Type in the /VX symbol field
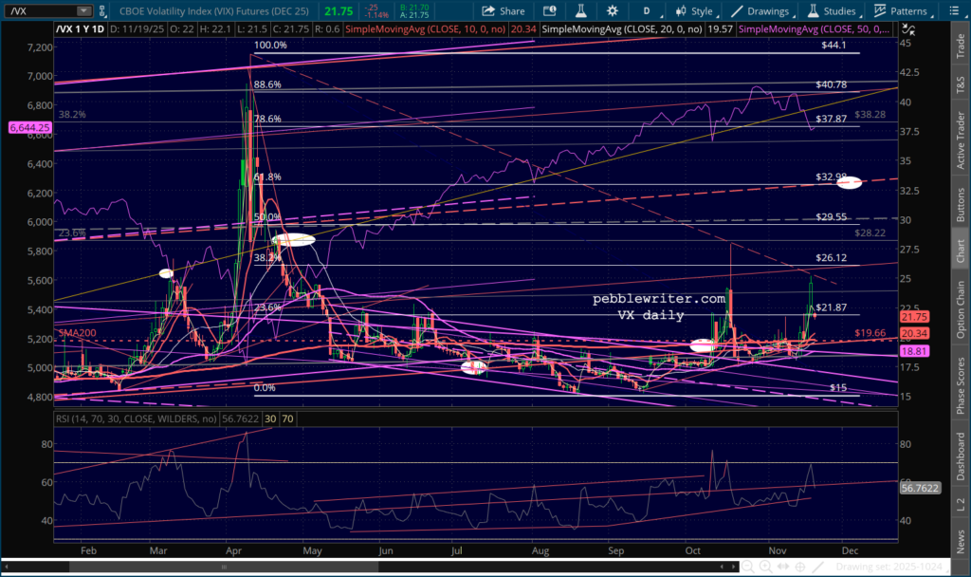Screen dimensions: 971x577 click(x=40, y=11)
